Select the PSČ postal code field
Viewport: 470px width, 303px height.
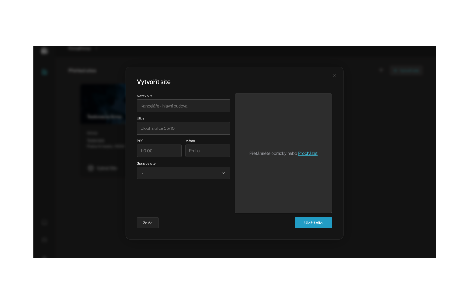159,151
